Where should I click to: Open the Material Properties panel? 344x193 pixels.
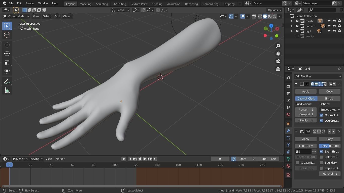288,166
